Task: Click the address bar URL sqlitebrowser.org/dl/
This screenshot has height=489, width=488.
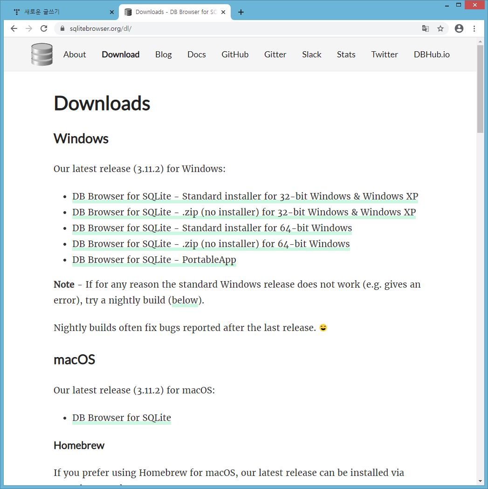Action: click(100, 29)
